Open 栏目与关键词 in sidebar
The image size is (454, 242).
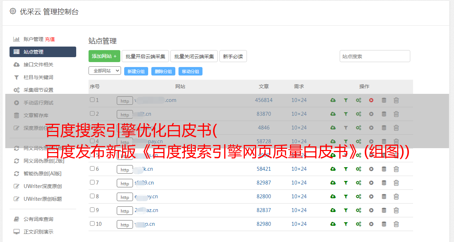pos(38,77)
